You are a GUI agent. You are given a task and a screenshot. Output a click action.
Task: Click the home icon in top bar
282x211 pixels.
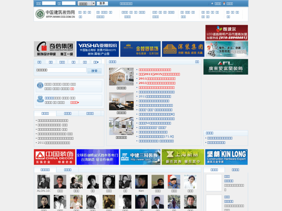(212, 3)
